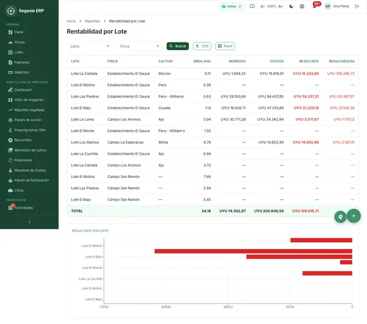Sort by COSTOS column header
This screenshot has width=367, height=324.
tap(276, 61)
